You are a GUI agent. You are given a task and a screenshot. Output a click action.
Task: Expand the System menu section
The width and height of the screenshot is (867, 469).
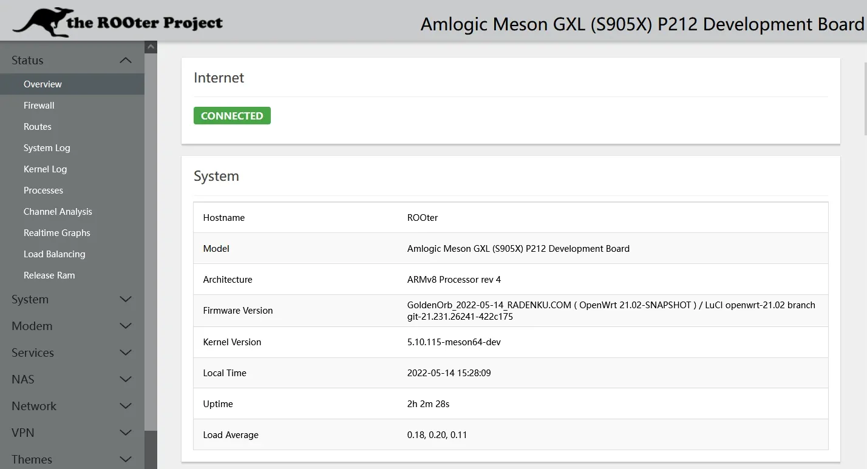click(72, 299)
